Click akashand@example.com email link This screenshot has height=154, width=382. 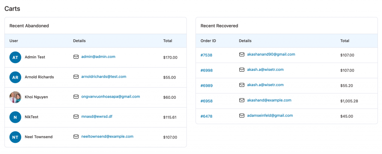click(x=269, y=100)
